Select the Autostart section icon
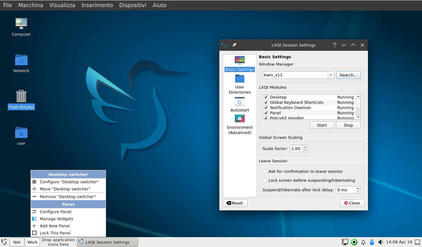This screenshot has width=422, height=247. click(240, 101)
